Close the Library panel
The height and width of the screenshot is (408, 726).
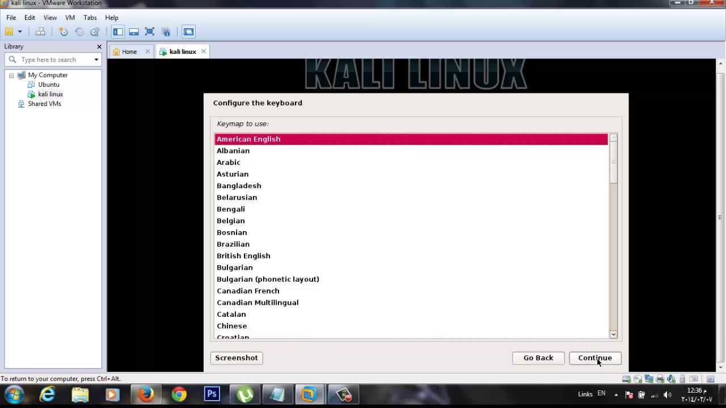99,46
